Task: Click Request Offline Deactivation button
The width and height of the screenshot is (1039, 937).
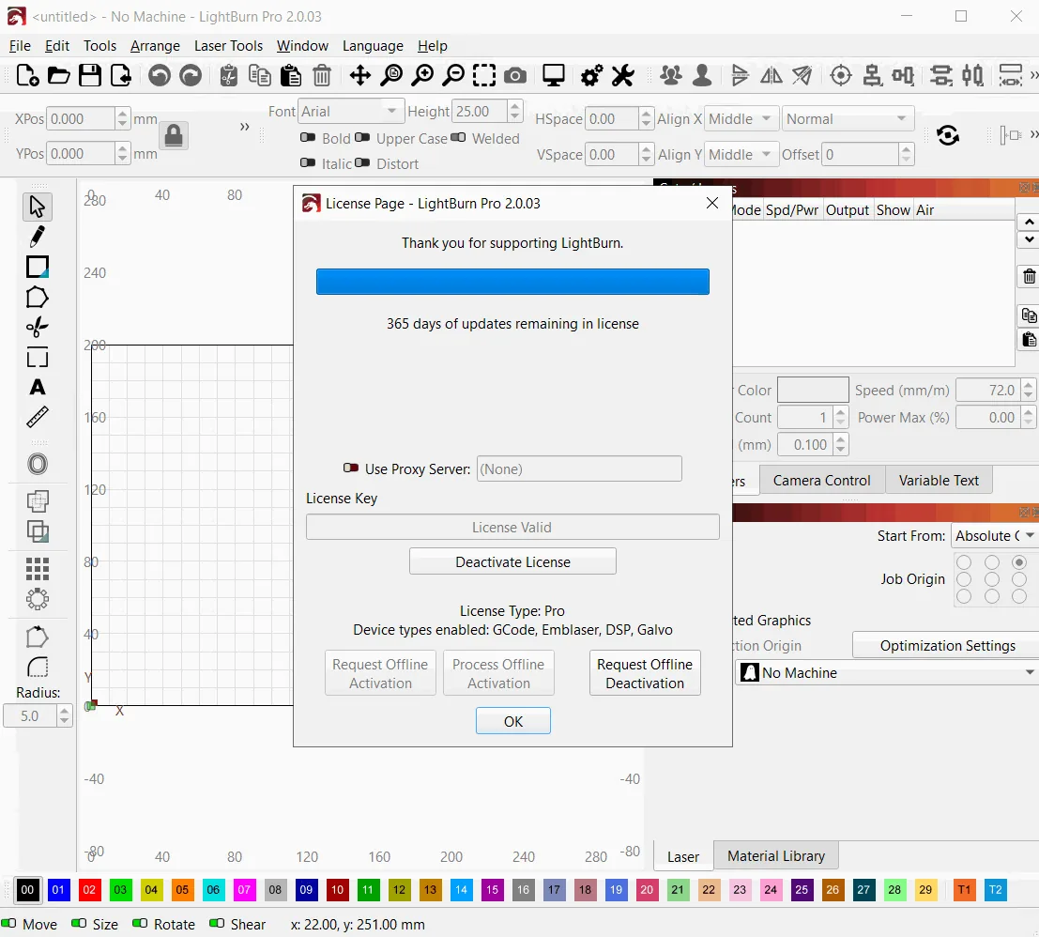Action: click(x=645, y=673)
